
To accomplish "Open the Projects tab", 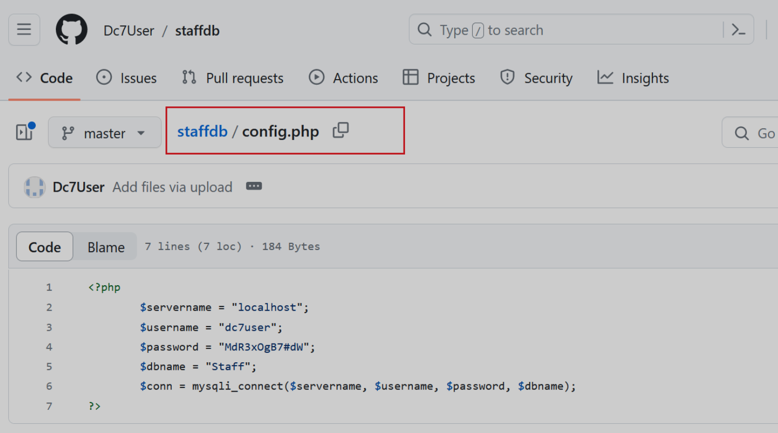I will click(x=439, y=78).
